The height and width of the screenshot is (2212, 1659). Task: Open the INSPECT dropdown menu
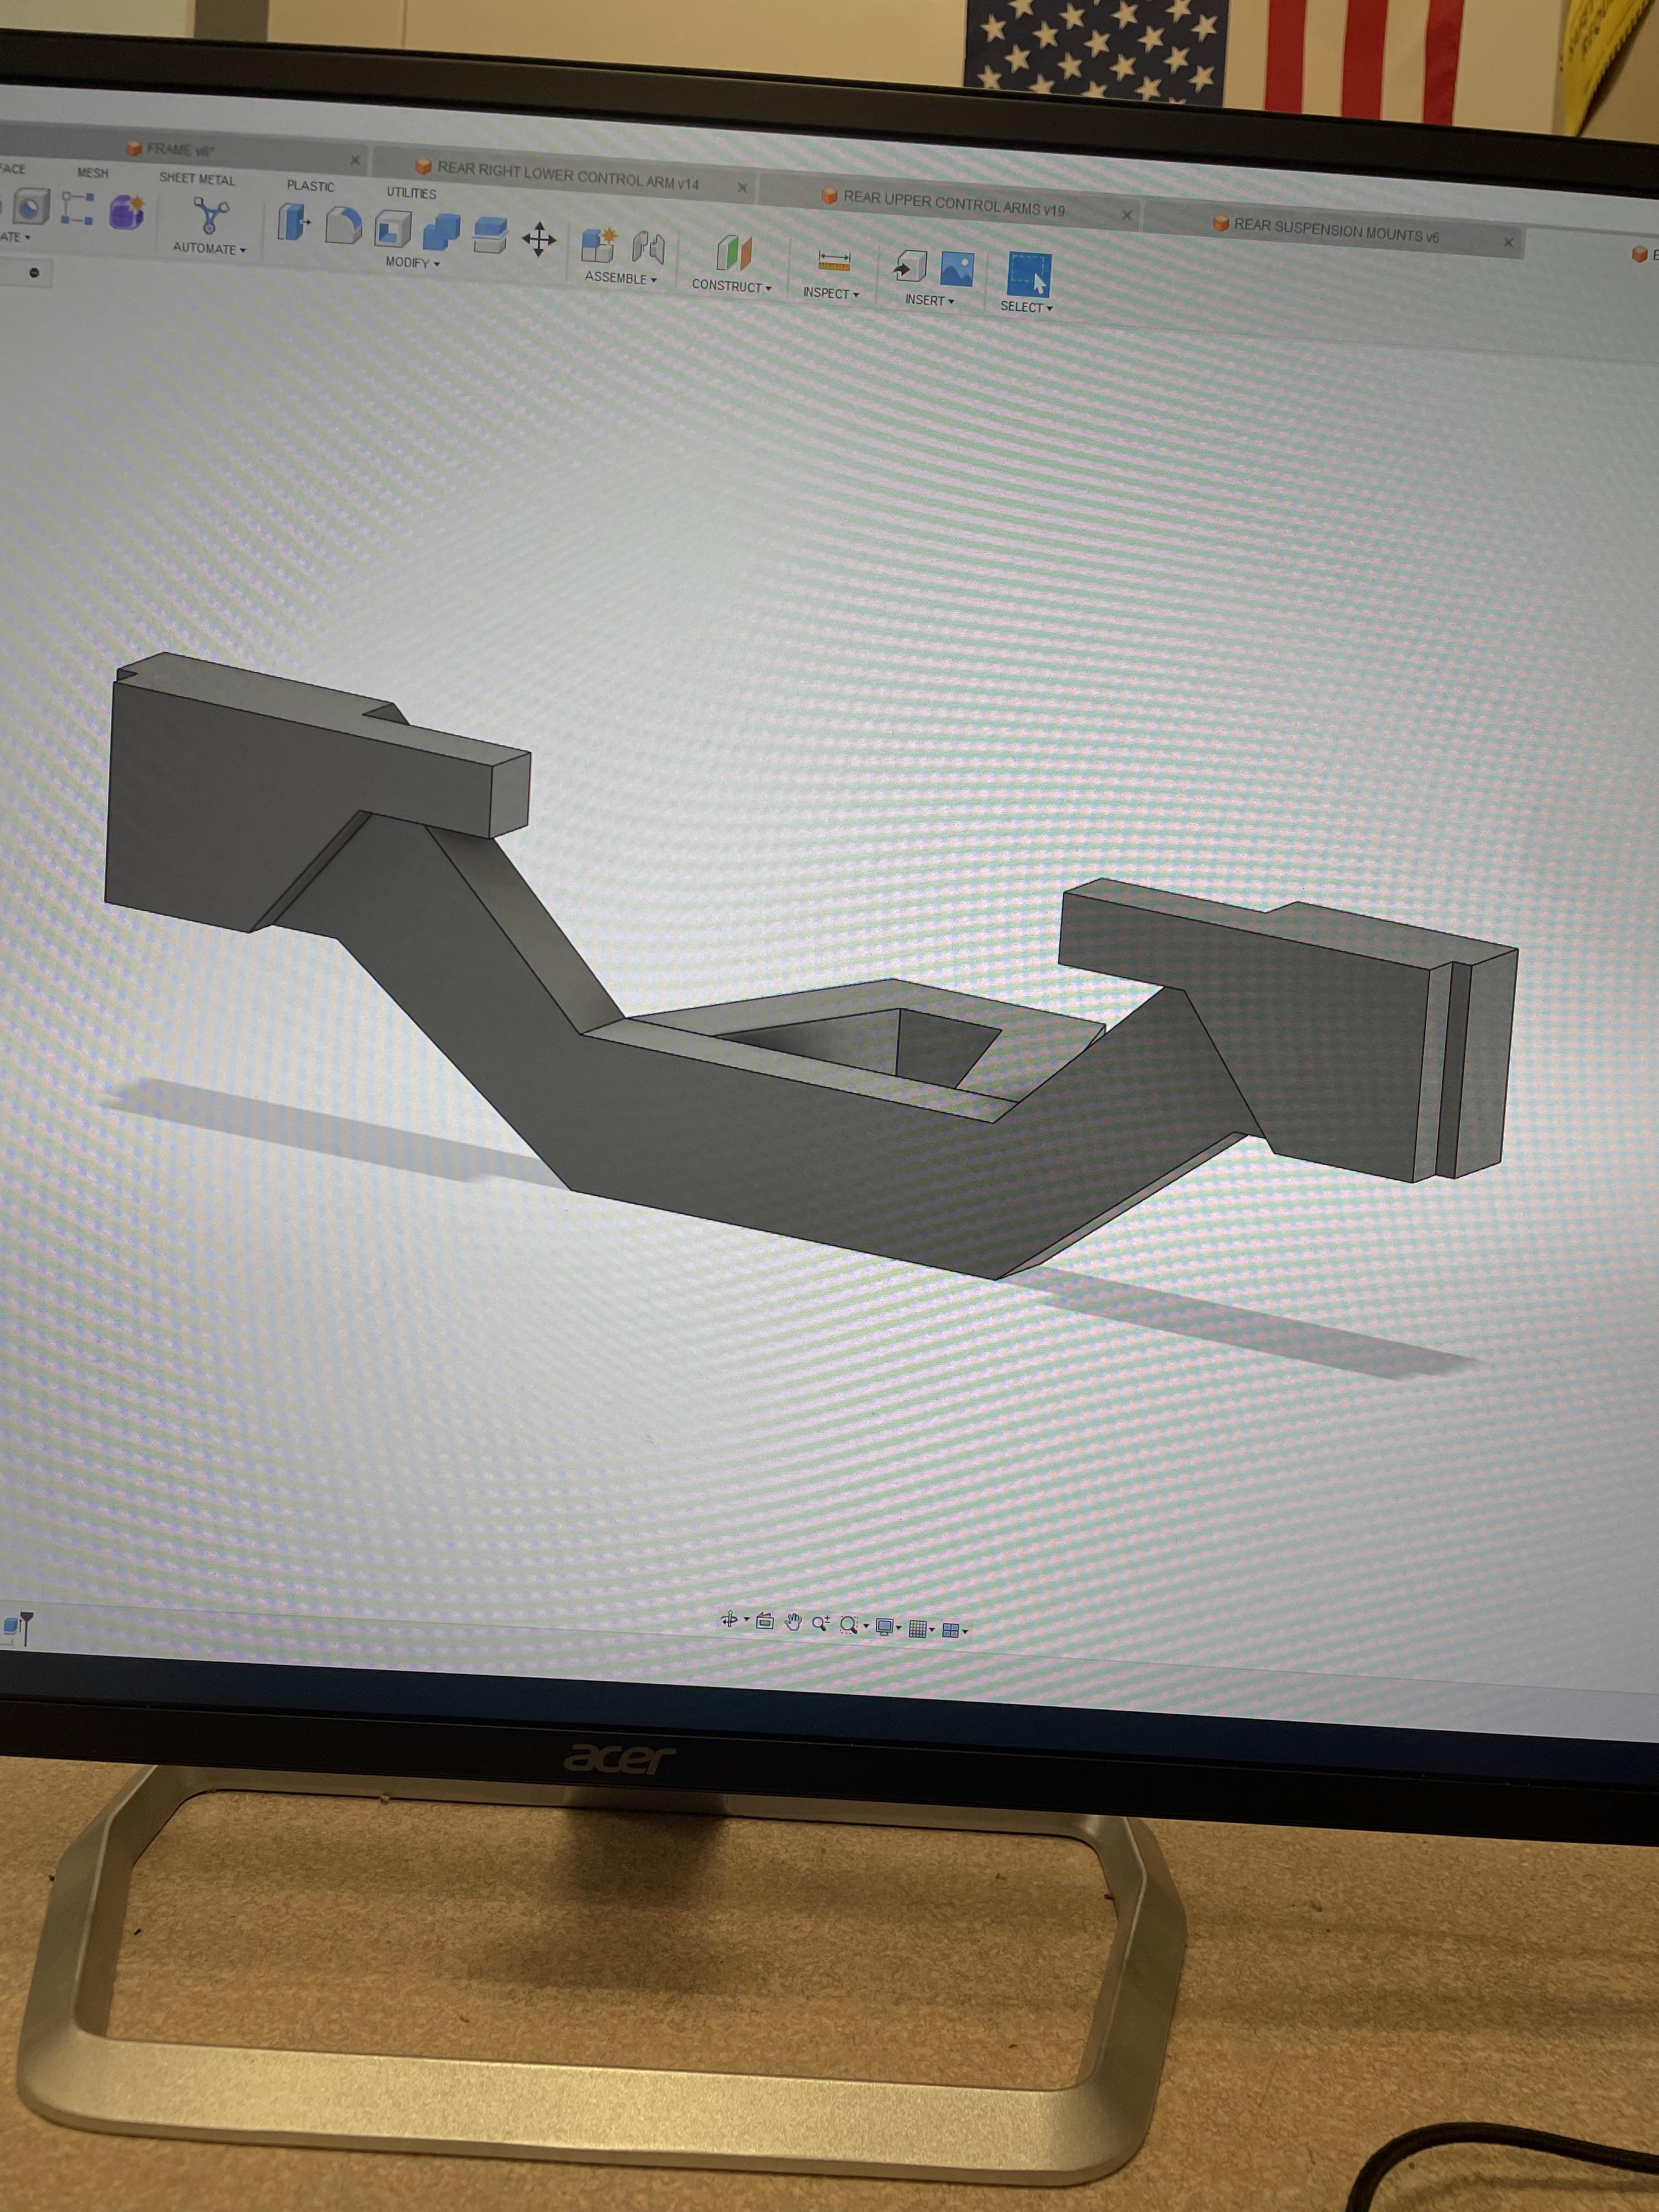click(830, 293)
